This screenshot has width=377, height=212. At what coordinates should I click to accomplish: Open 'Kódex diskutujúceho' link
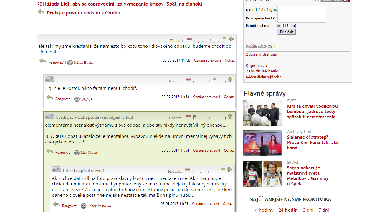click(263, 77)
